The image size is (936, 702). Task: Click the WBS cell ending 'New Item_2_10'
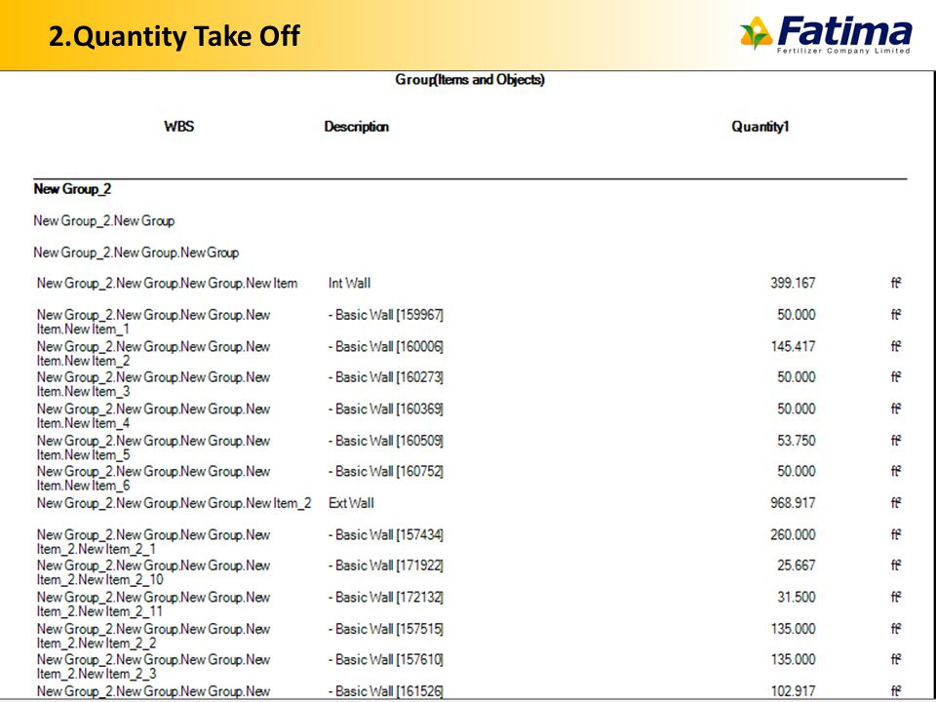pos(153,572)
